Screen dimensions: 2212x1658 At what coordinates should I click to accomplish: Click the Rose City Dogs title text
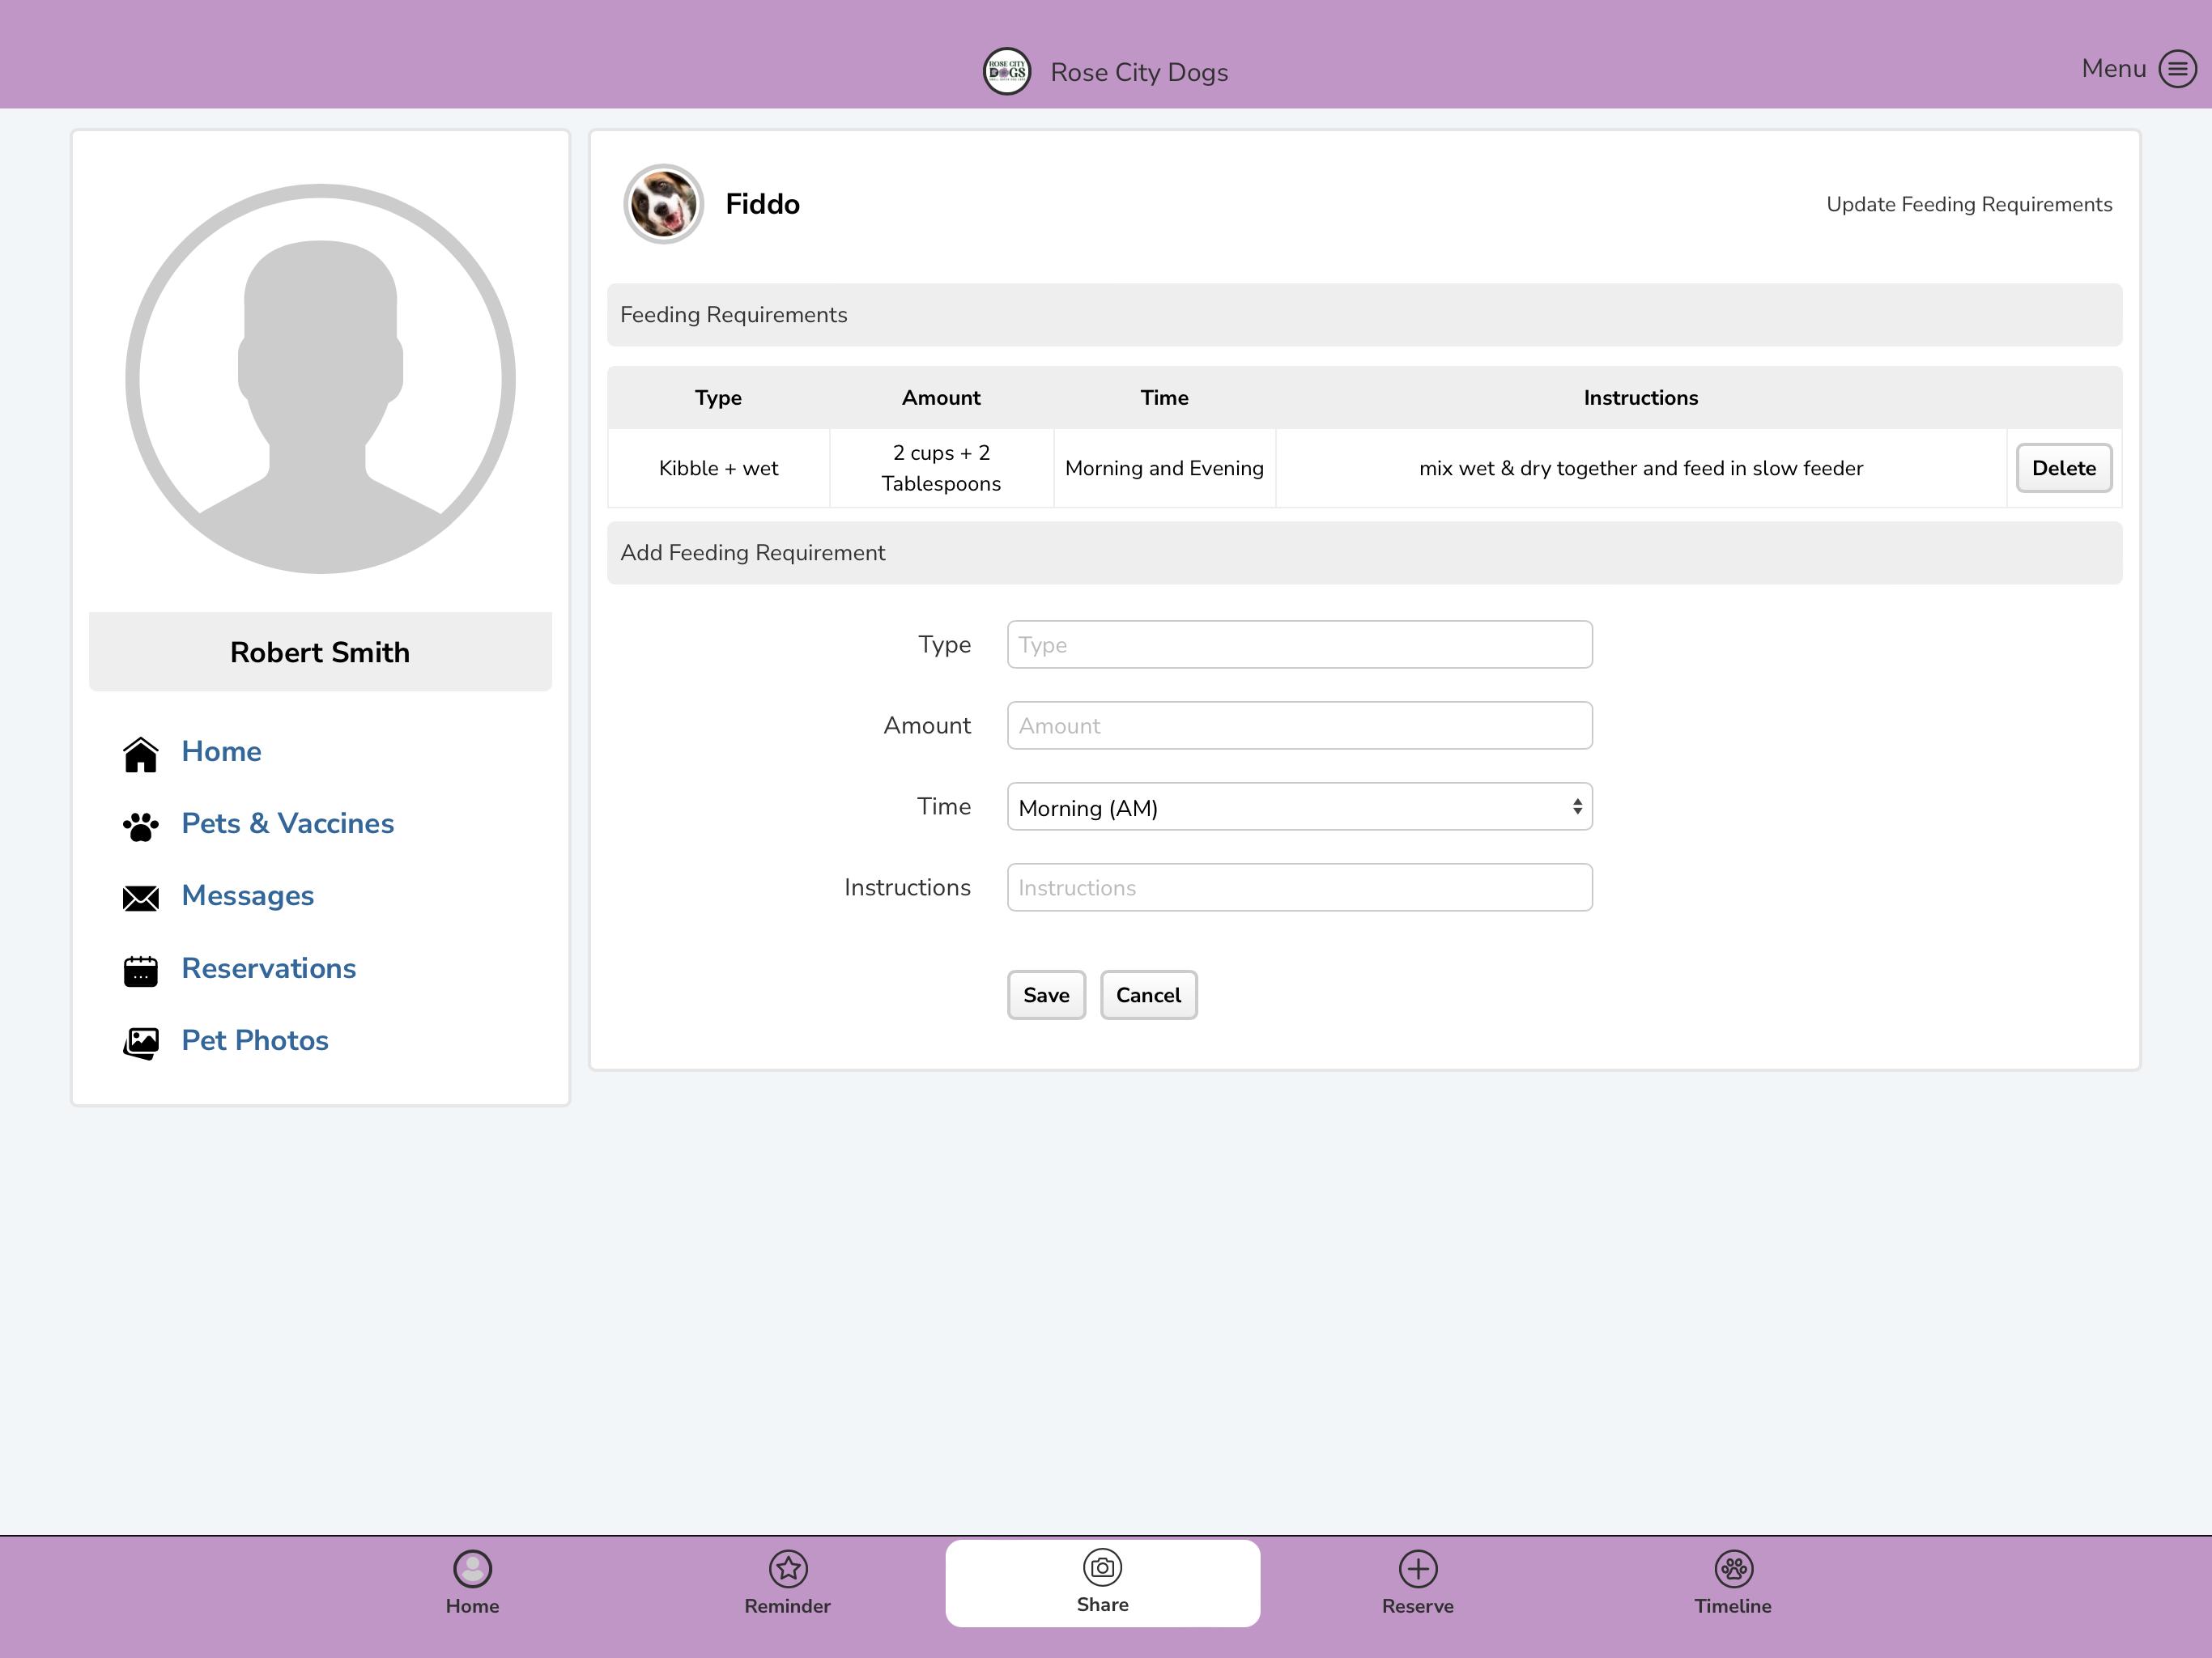coord(1139,73)
